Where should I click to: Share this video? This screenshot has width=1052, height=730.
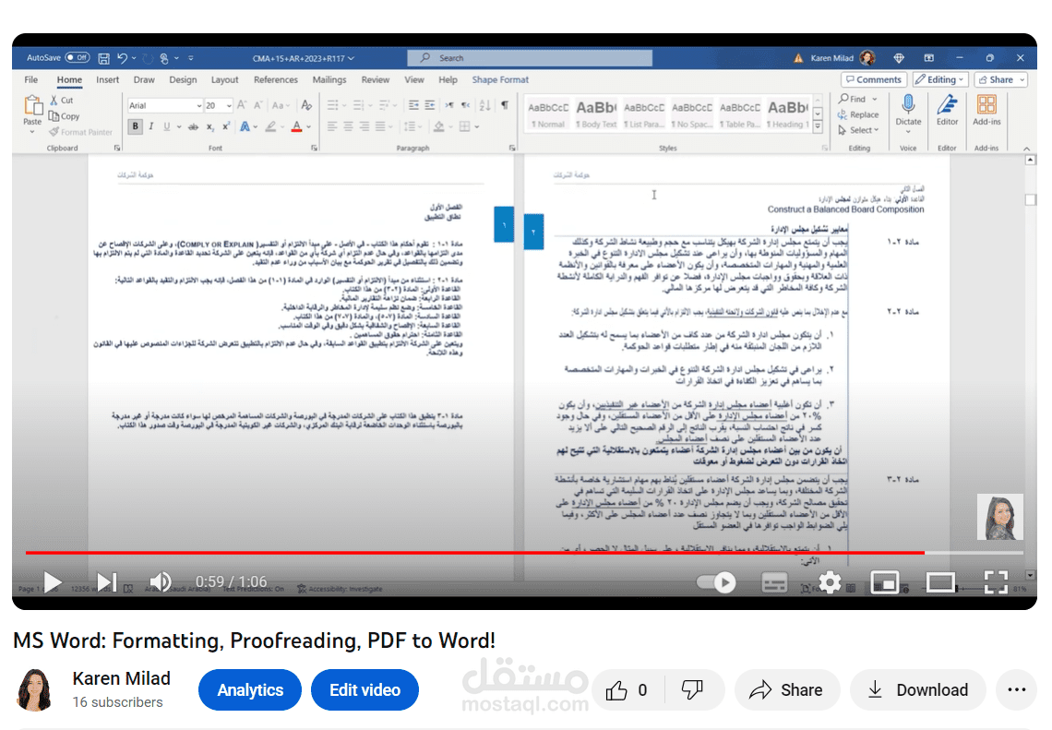pos(786,689)
